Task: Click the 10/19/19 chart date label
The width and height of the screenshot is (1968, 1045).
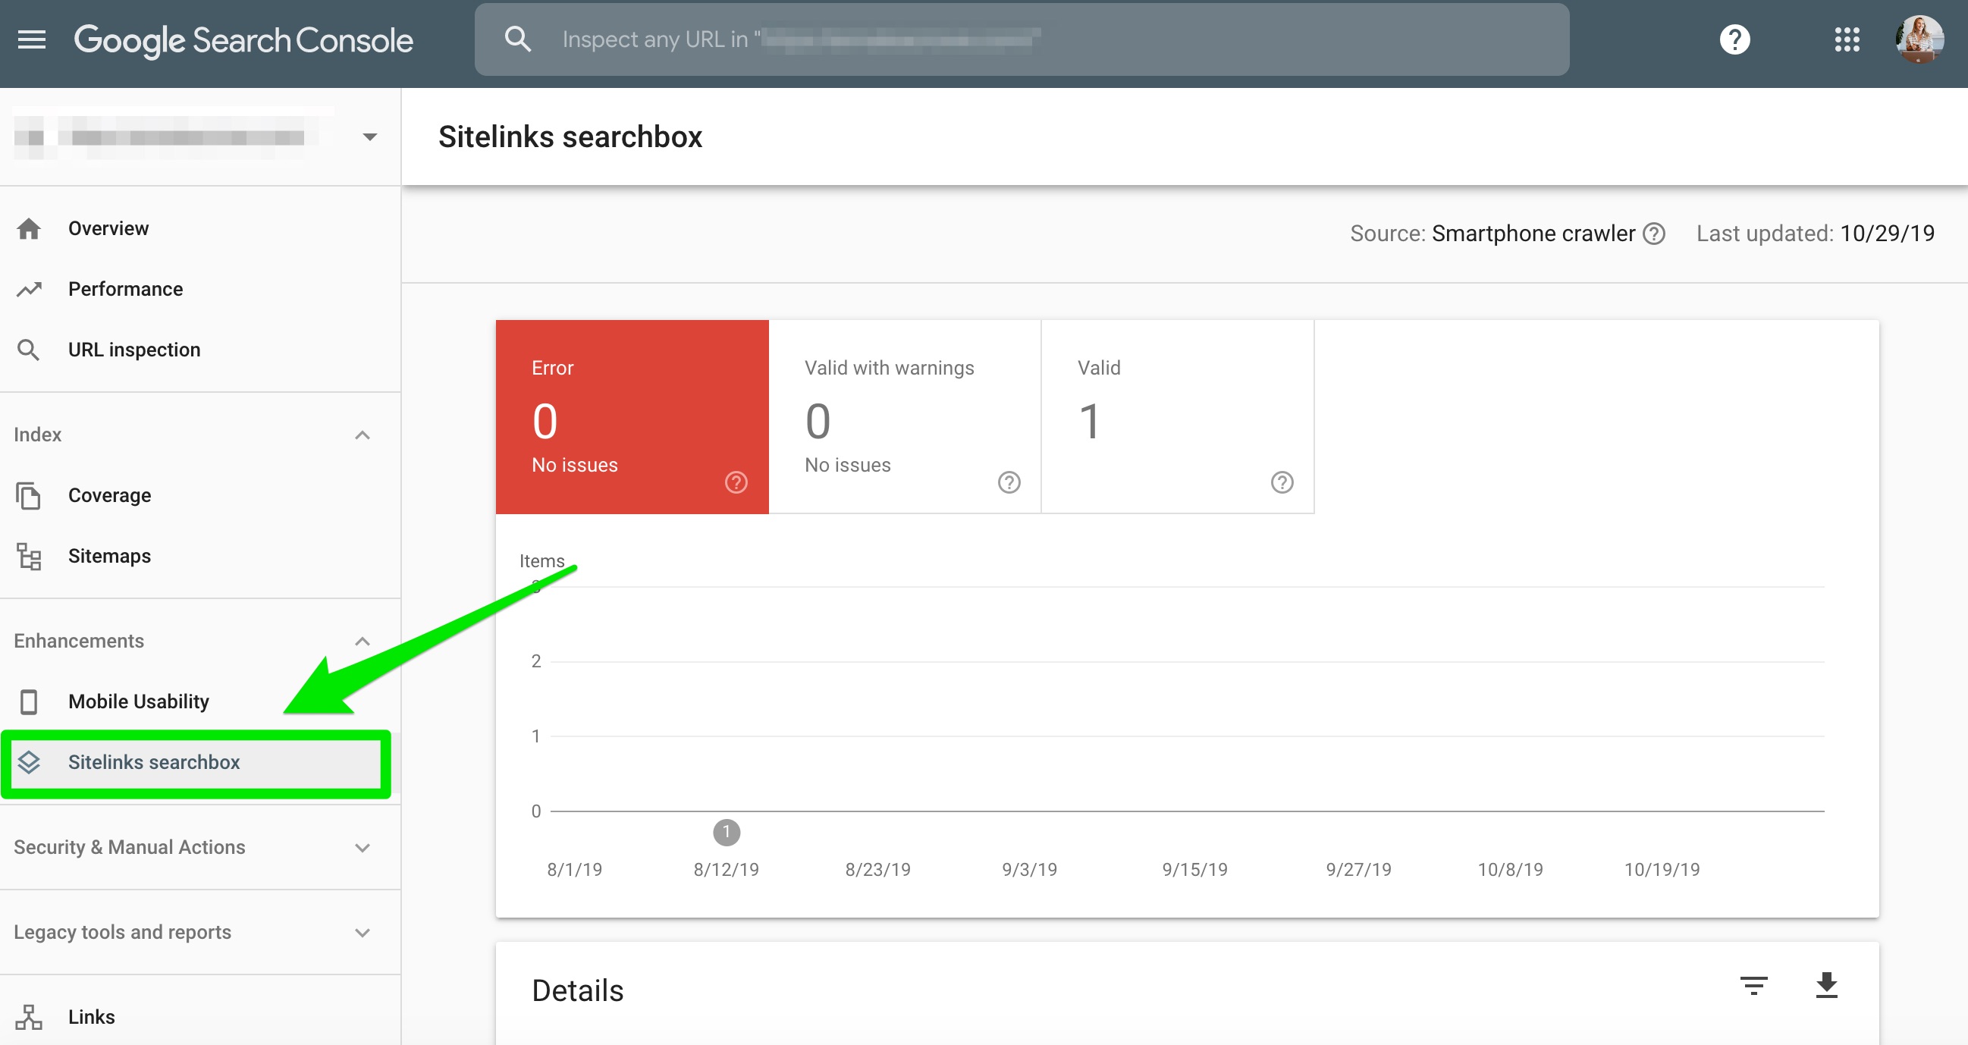Action: click(1662, 869)
